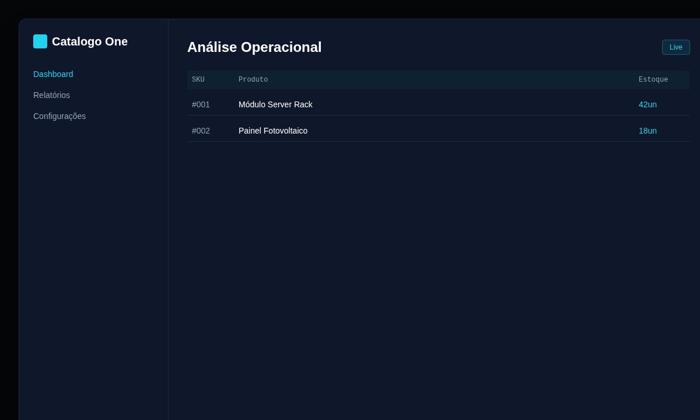Image resolution: width=700 pixels, height=420 pixels.
Task: Select the Catalogo One brand title
Action: 90,41
